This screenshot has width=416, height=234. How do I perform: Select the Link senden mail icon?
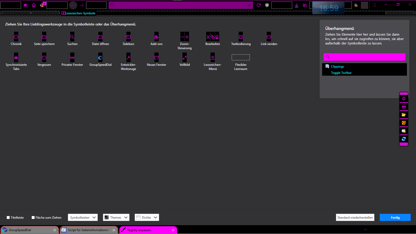269,37
